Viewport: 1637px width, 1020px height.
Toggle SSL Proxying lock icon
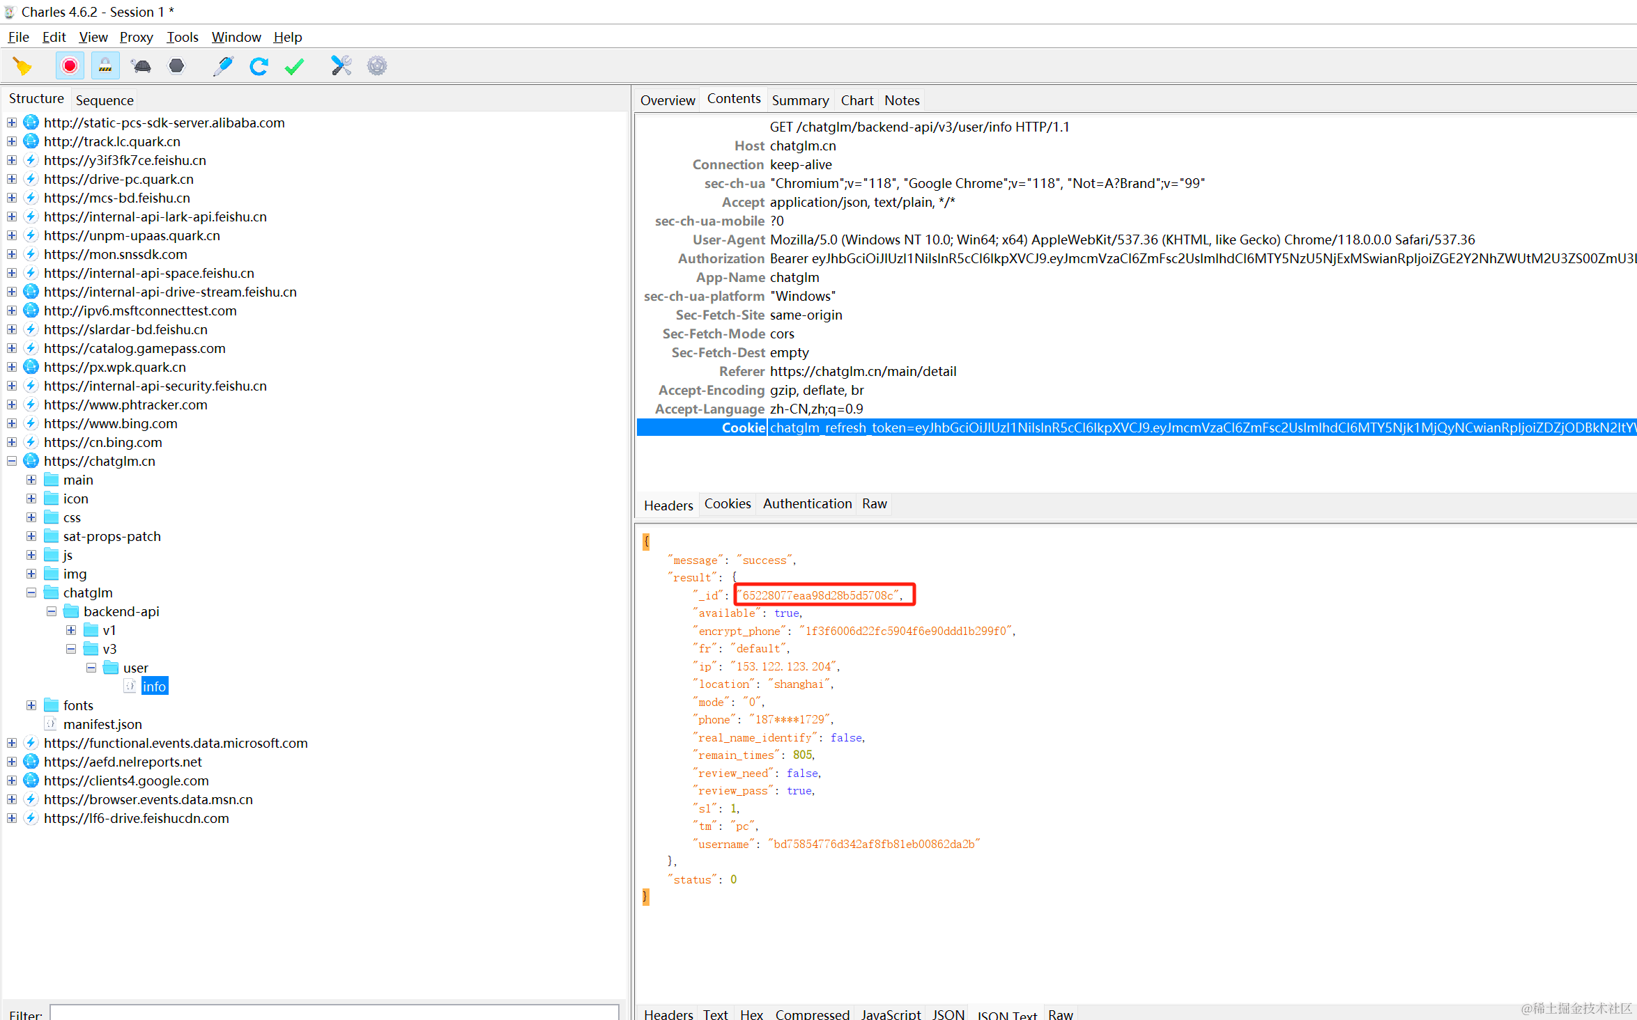tap(105, 66)
